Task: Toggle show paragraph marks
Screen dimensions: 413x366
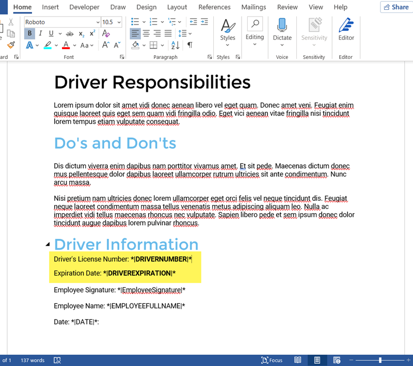Action: (190, 45)
